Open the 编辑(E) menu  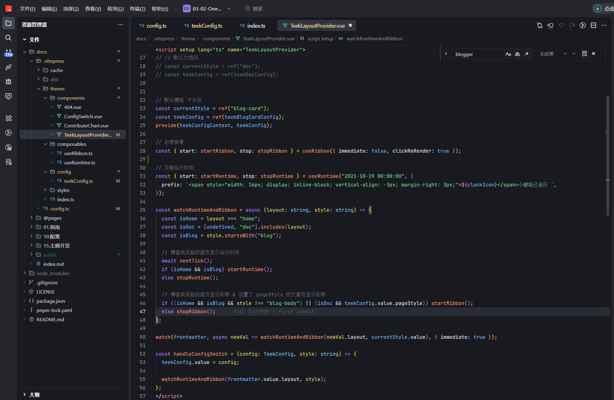click(x=49, y=9)
